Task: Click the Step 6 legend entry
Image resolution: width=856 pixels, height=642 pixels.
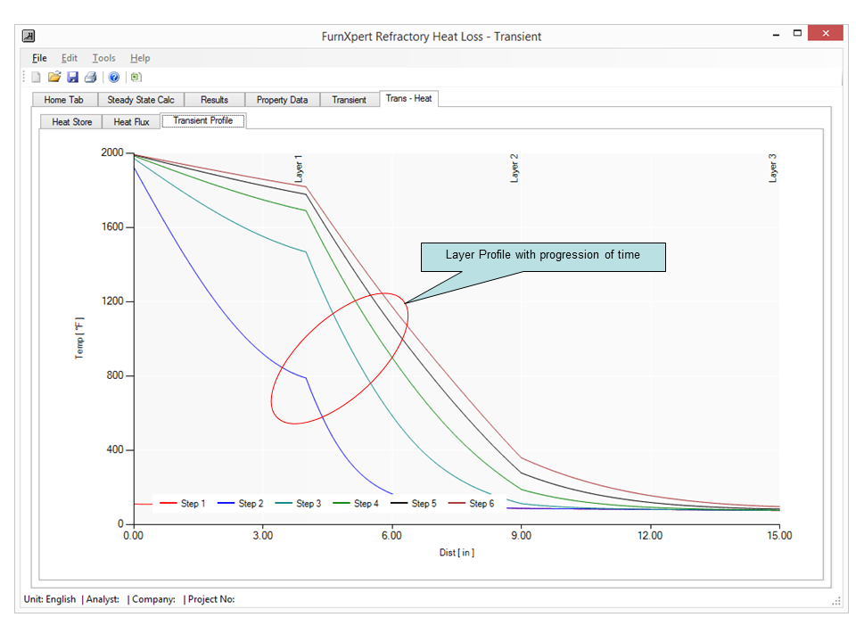Action: 471,503
